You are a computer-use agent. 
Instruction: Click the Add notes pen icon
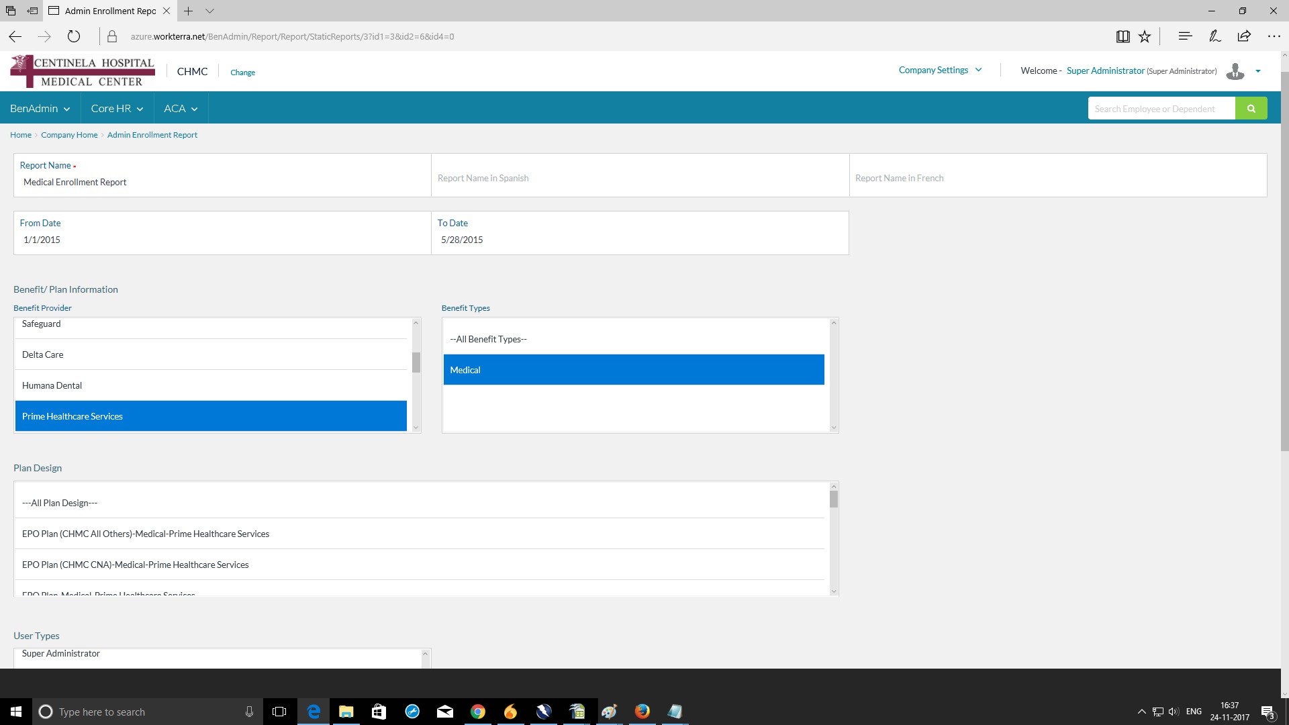(1214, 36)
